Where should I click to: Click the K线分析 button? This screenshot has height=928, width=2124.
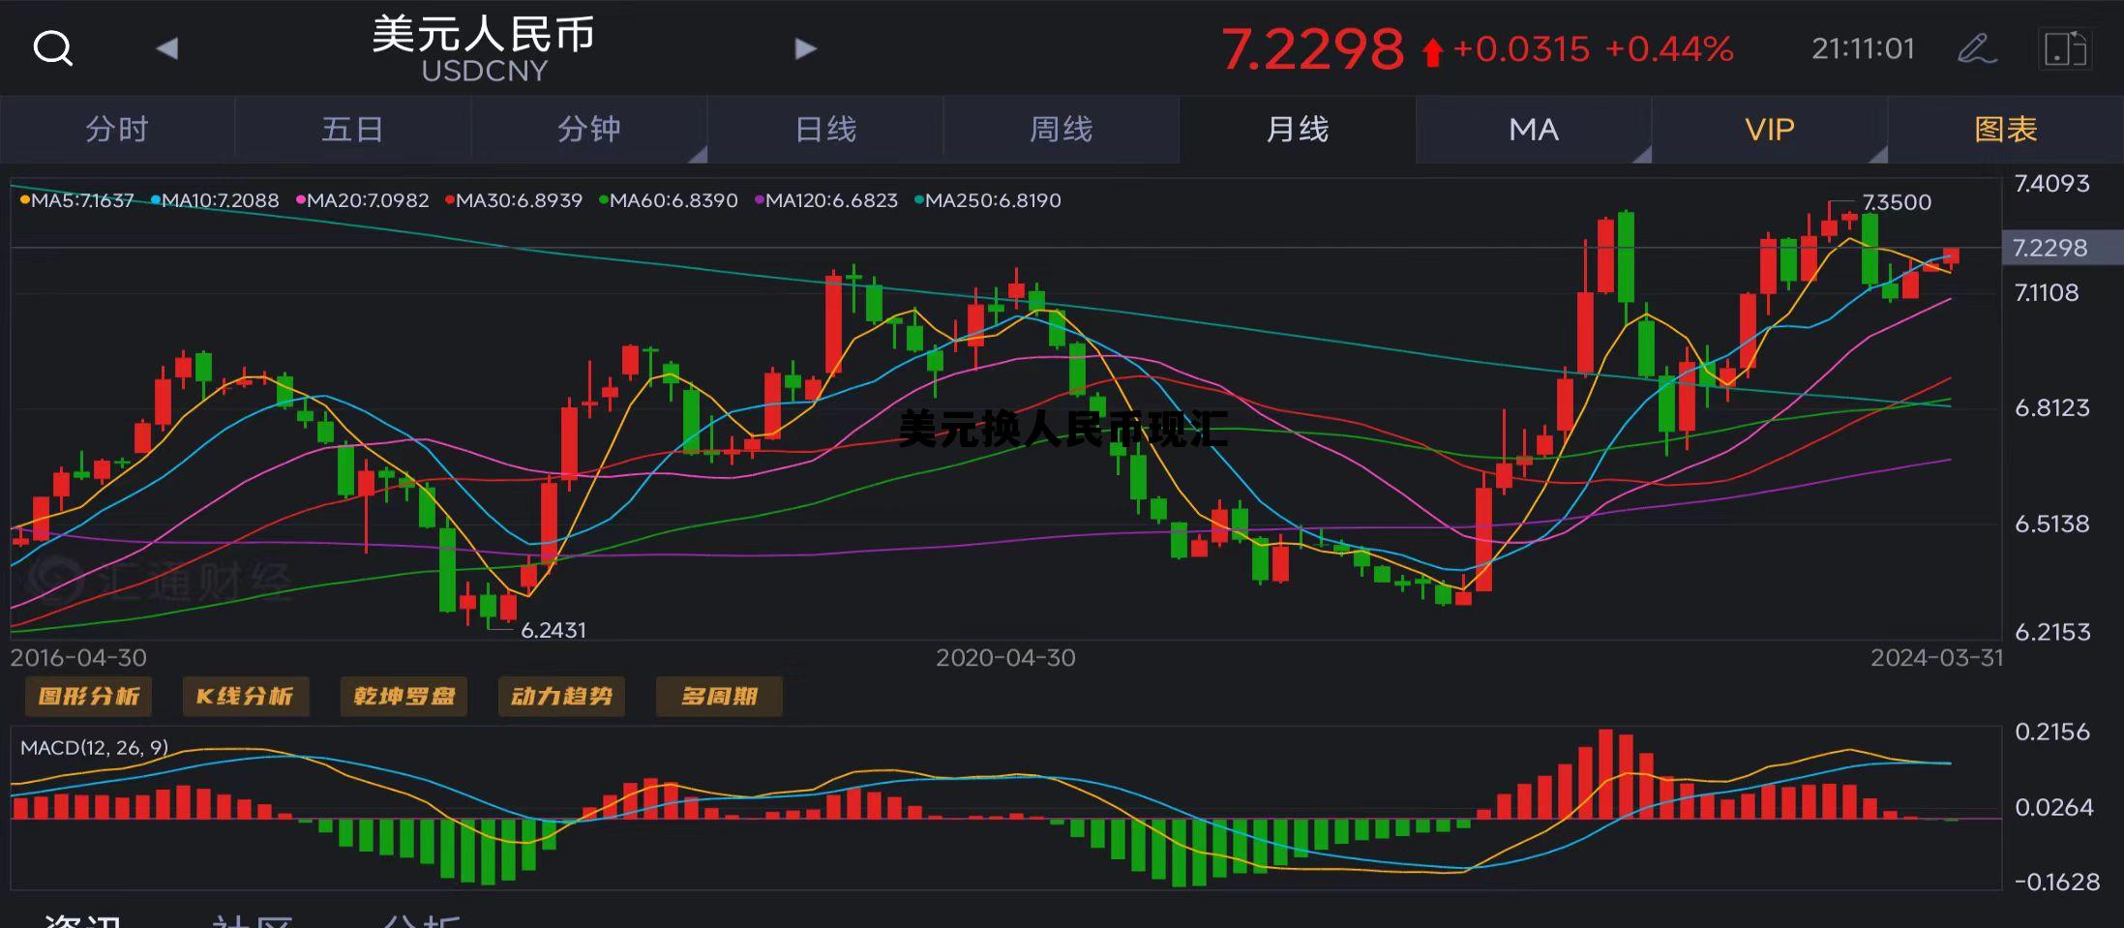coord(245,696)
